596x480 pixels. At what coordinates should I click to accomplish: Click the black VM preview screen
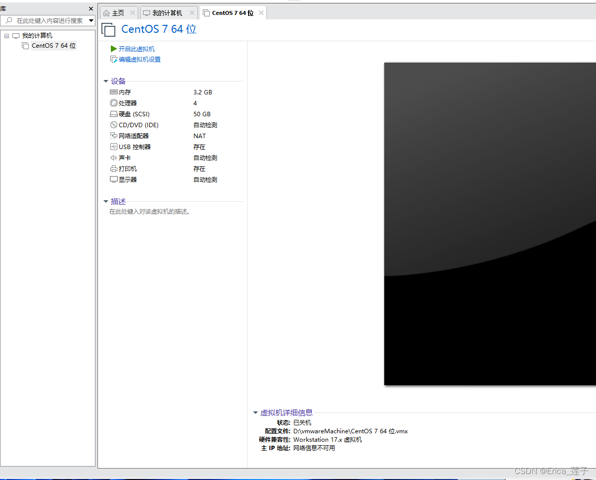click(490, 224)
